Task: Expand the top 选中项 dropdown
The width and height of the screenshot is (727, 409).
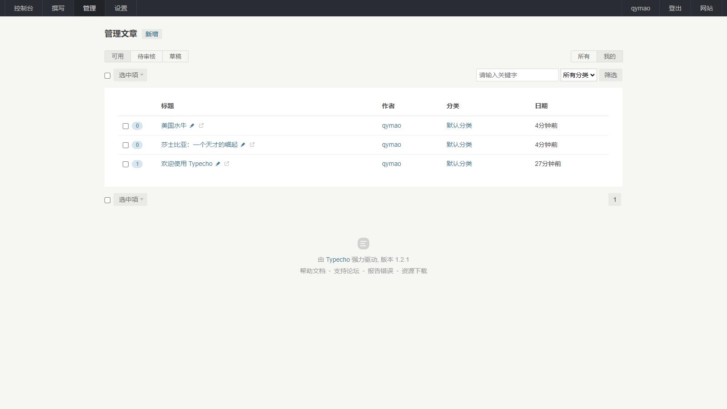Action: (130, 75)
